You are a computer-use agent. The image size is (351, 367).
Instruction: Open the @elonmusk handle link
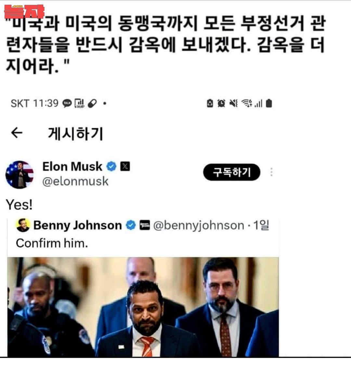point(75,182)
